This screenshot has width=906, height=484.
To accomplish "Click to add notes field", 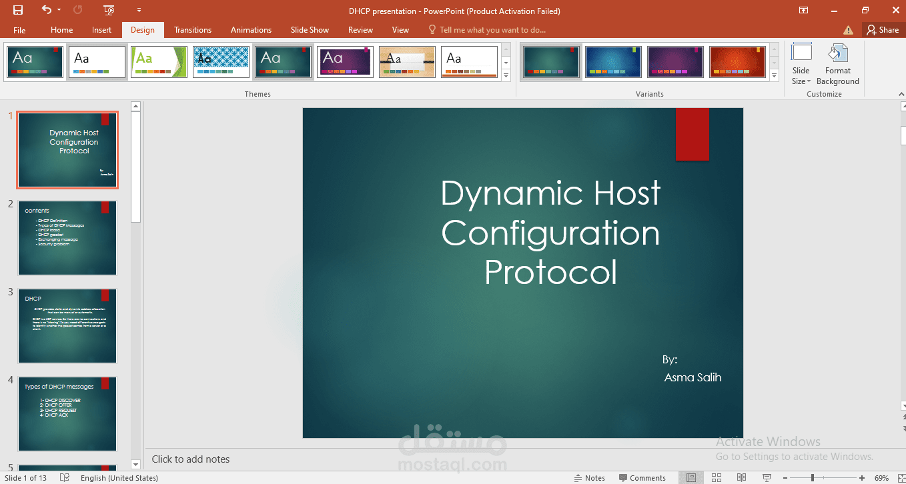I will tap(191, 459).
